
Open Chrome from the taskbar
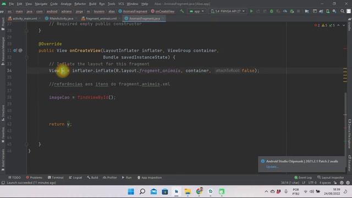(199, 191)
